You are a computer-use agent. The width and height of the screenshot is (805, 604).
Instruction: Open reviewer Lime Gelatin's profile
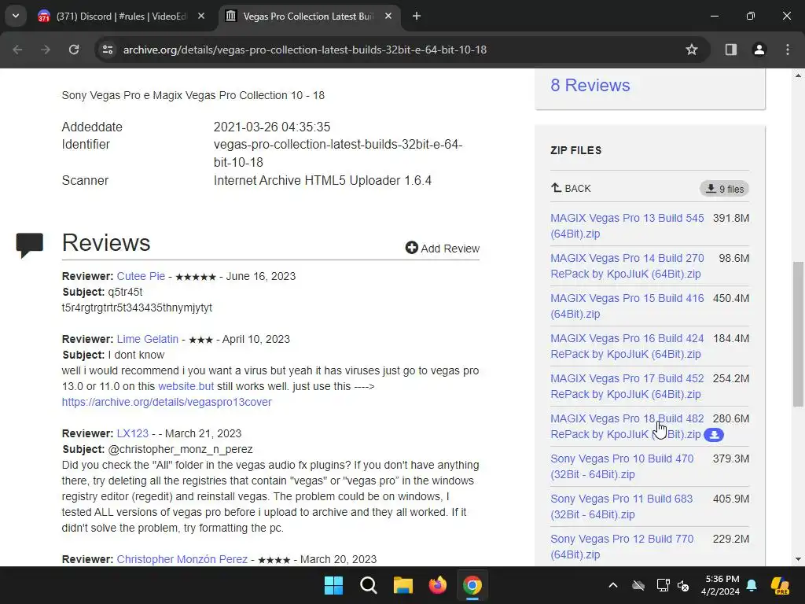pyautogui.click(x=147, y=339)
